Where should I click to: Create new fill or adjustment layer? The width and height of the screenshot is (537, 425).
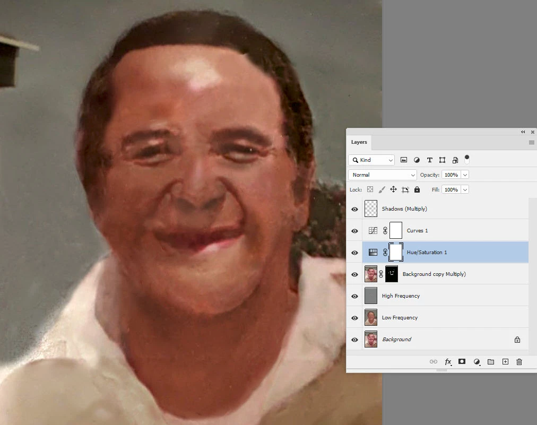click(x=477, y=362)
